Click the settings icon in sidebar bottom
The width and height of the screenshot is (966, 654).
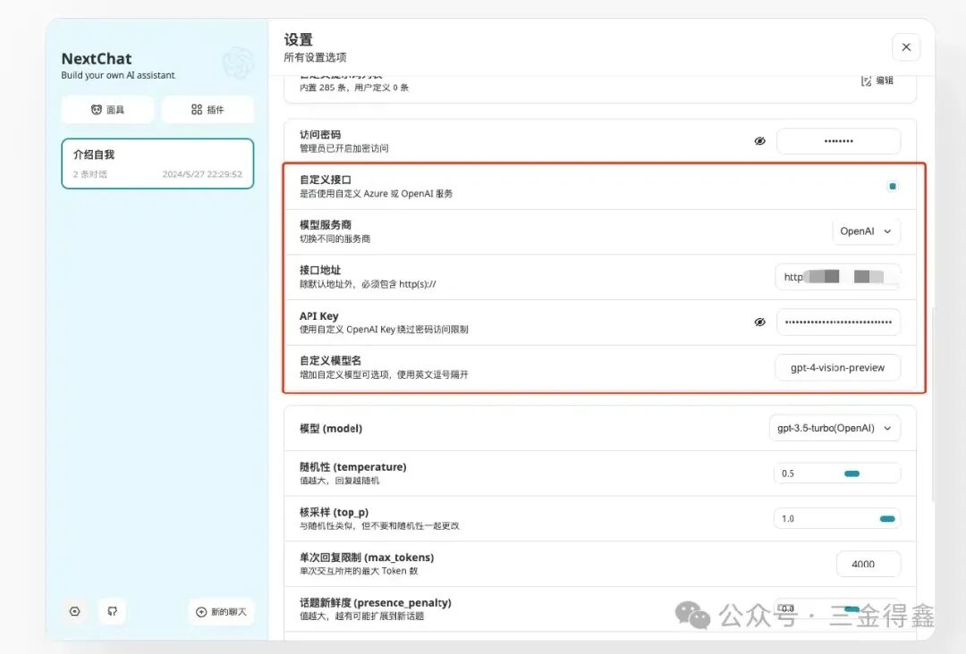point(75,611)
